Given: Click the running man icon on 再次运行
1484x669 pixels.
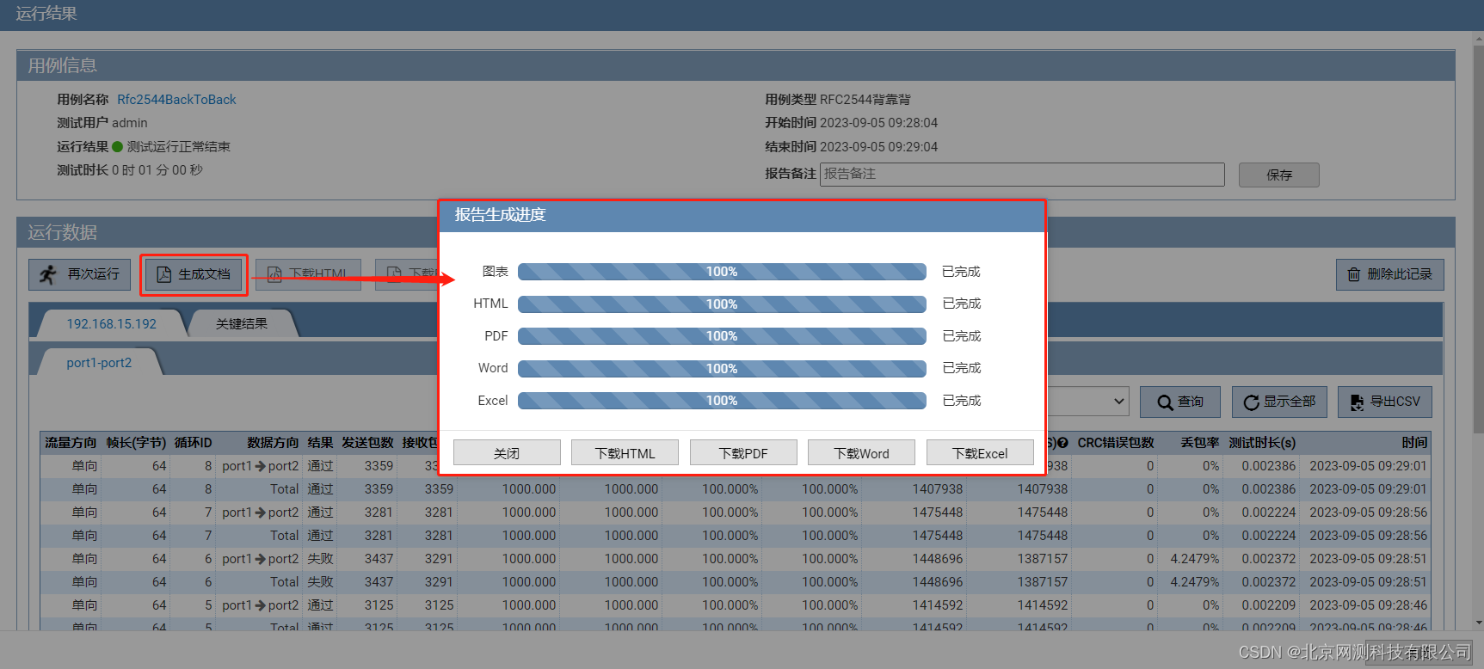Looking at the screenshot, I should tap(48, 274).
